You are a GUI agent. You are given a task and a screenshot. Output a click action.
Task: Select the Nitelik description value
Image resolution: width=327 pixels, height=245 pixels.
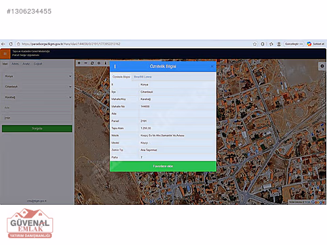162,135
